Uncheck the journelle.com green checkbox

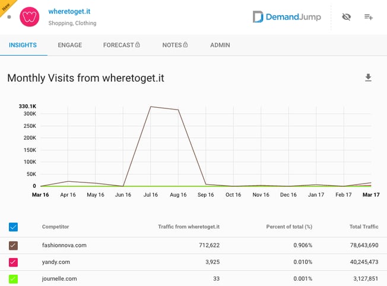[13, 279]
